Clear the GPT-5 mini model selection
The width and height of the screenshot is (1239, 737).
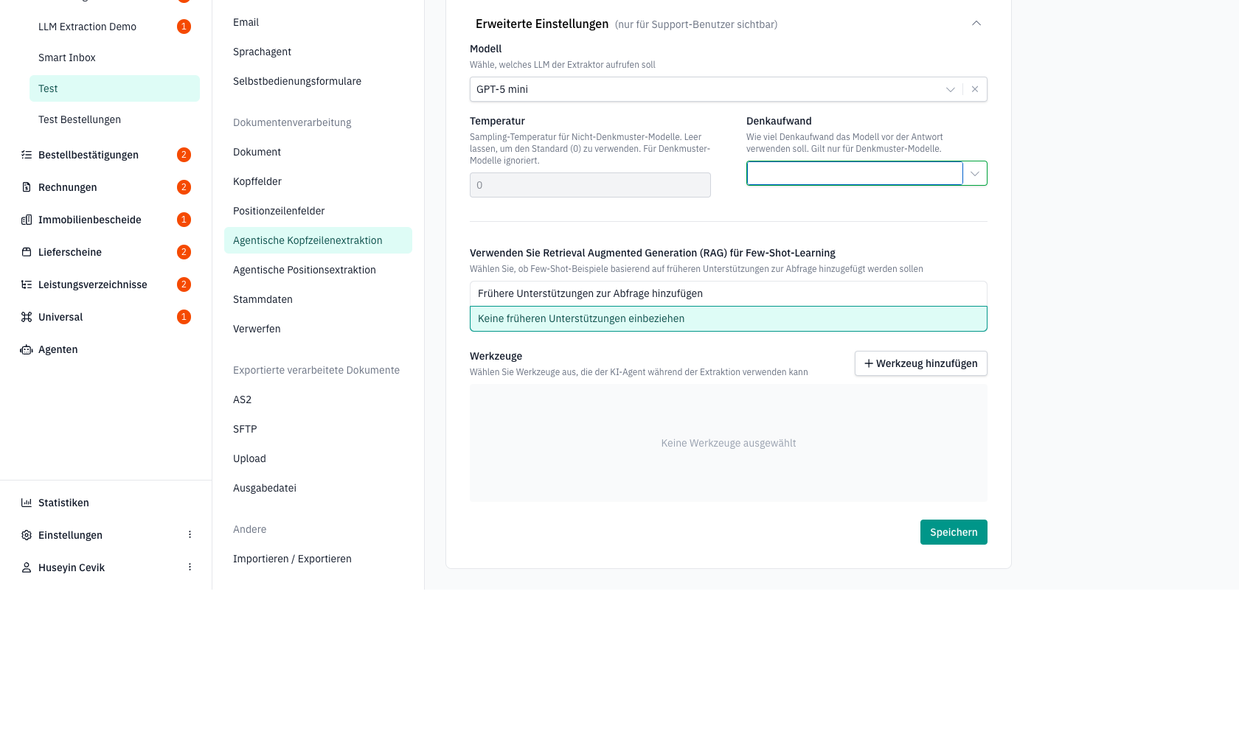[x=975, y=89]
